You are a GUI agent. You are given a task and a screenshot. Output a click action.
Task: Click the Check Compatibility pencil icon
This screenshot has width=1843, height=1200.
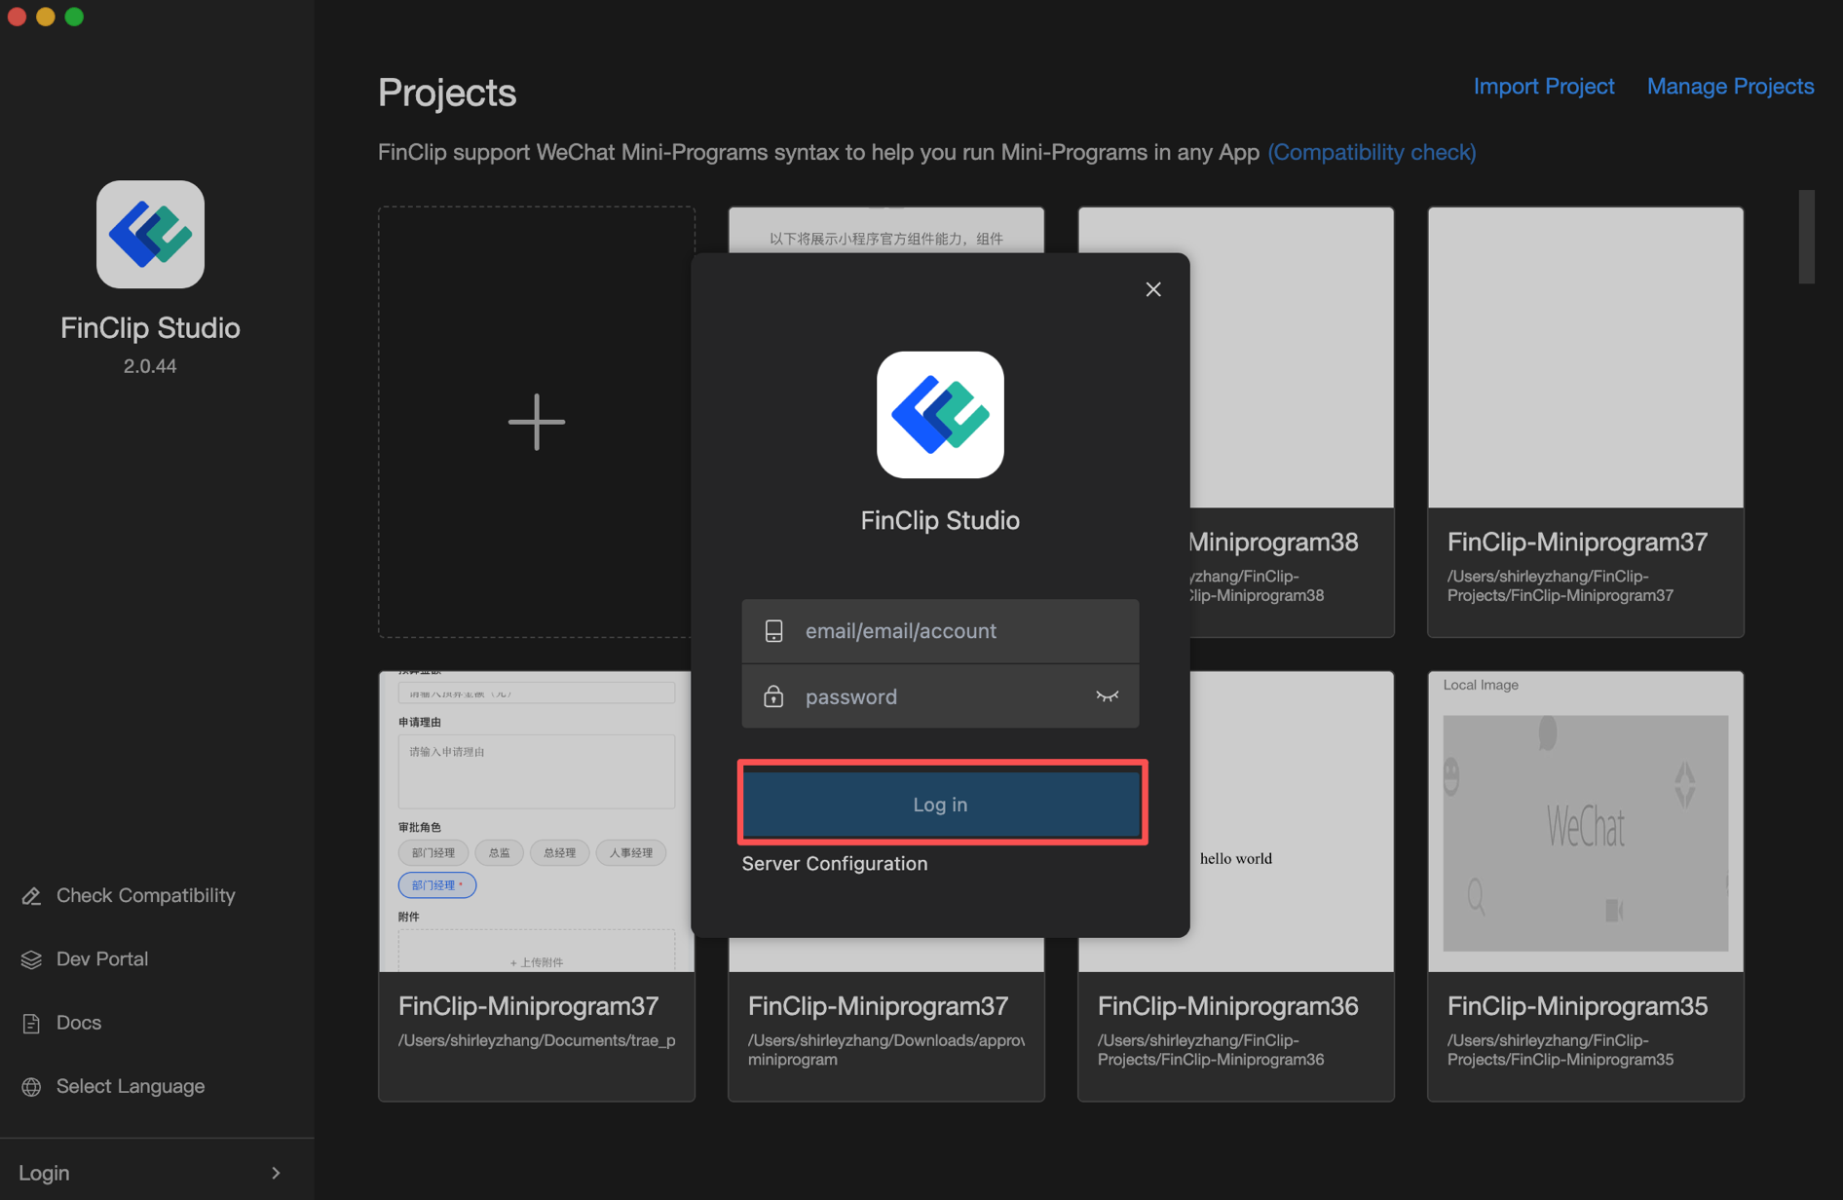(x=31, y=896)
